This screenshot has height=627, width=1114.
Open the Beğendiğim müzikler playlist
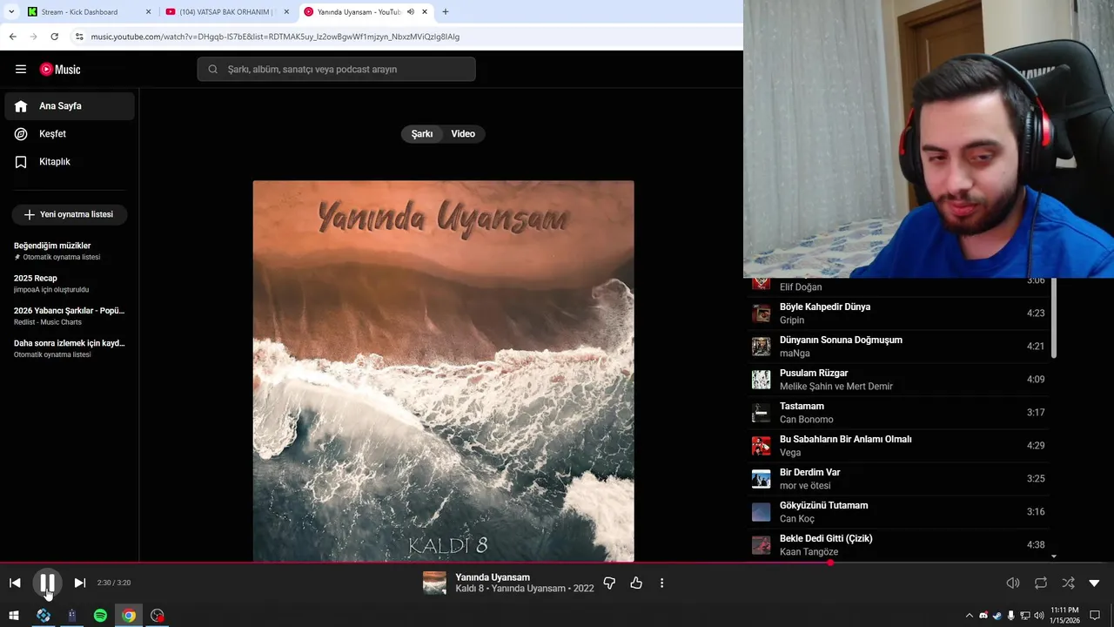[x=70, y=251]
